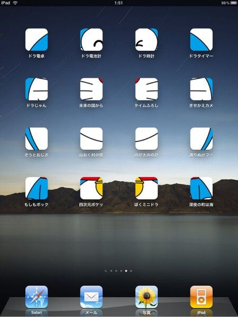Viewport: 238px width, 317px height.
Task: Tap the highlighted current page dot
Action: click(x=126, y=271)
